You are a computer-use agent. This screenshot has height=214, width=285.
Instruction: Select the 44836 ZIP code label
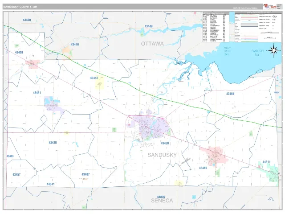[x=161, y=197]
